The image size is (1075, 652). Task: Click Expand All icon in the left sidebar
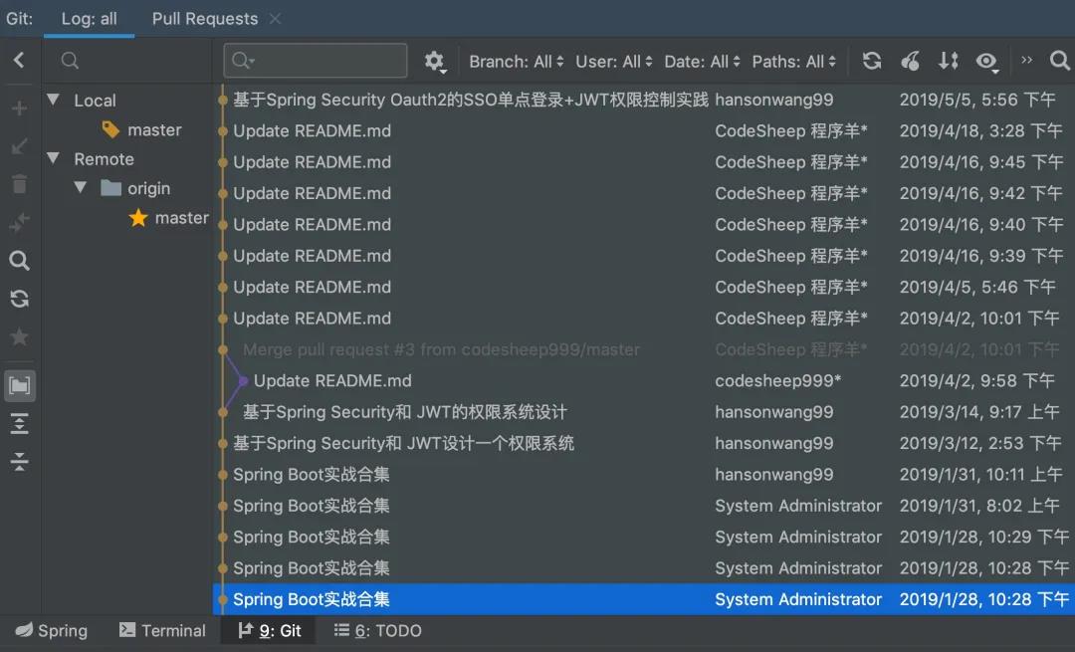pyautogui.click(x=19, y=424)
